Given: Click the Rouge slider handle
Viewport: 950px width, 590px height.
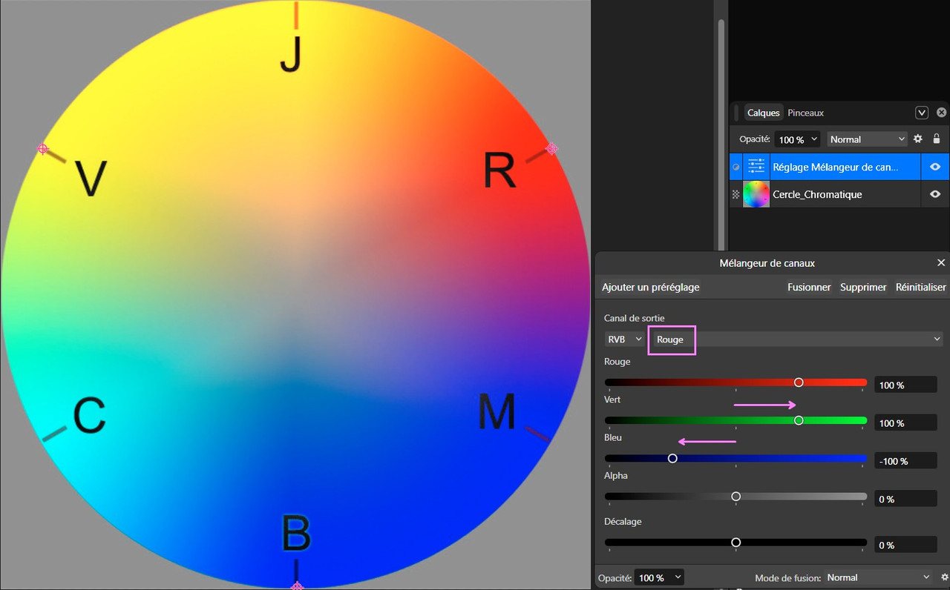Looking at the screenshot, I should [799, 382].
